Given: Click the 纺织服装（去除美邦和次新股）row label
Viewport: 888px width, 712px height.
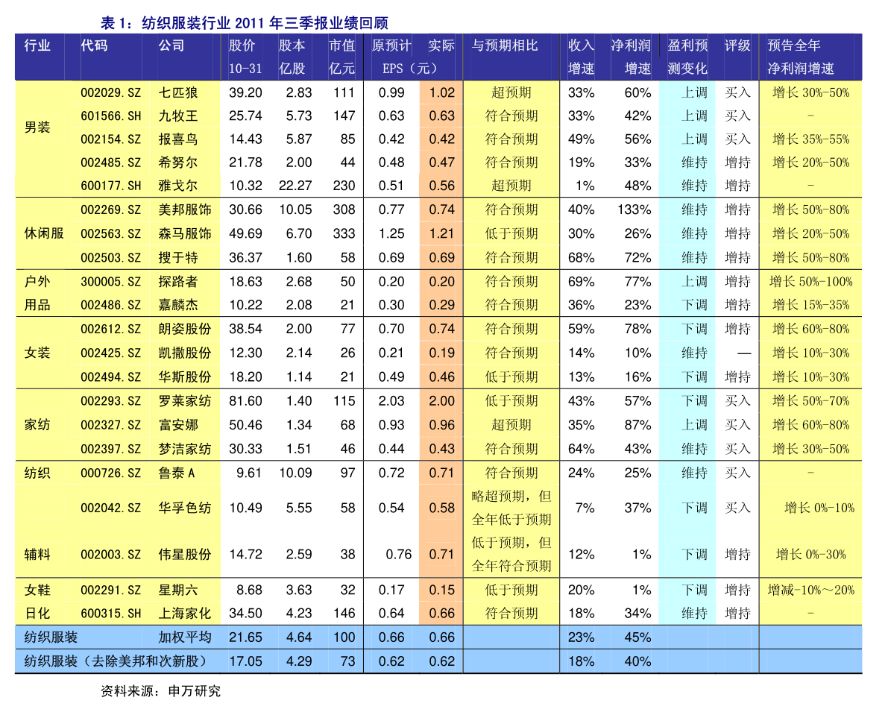Looking at the screenshot, I should tap(118, 661).
